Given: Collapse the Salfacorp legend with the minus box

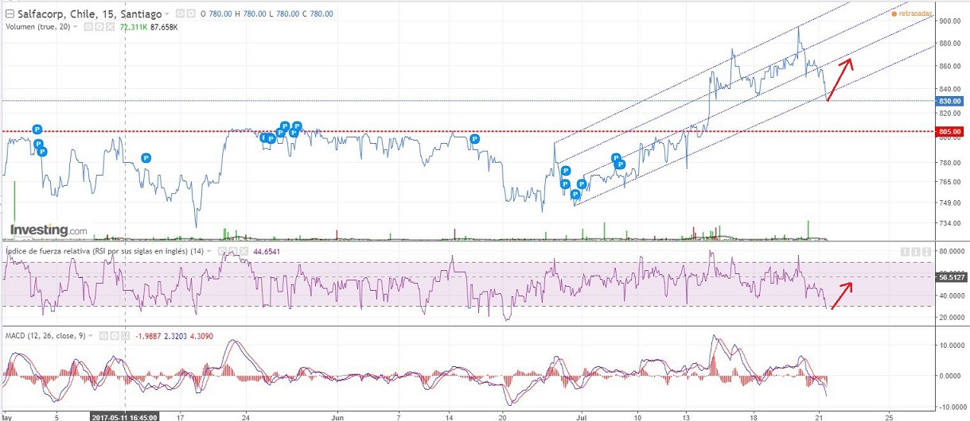Looking at the screenshot, I should click(x=10, y=14).
